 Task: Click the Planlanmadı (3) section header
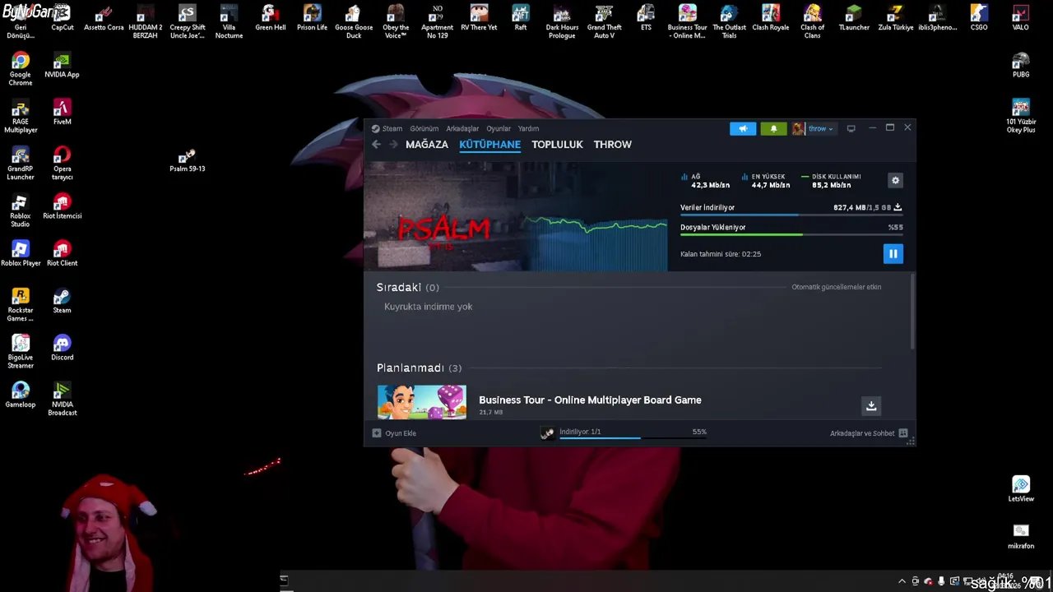point(420,368)
